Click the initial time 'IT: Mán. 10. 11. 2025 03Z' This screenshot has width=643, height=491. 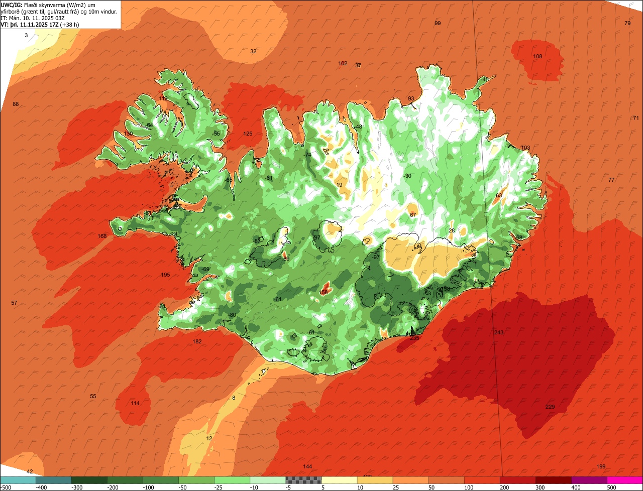tap(33, 18)
